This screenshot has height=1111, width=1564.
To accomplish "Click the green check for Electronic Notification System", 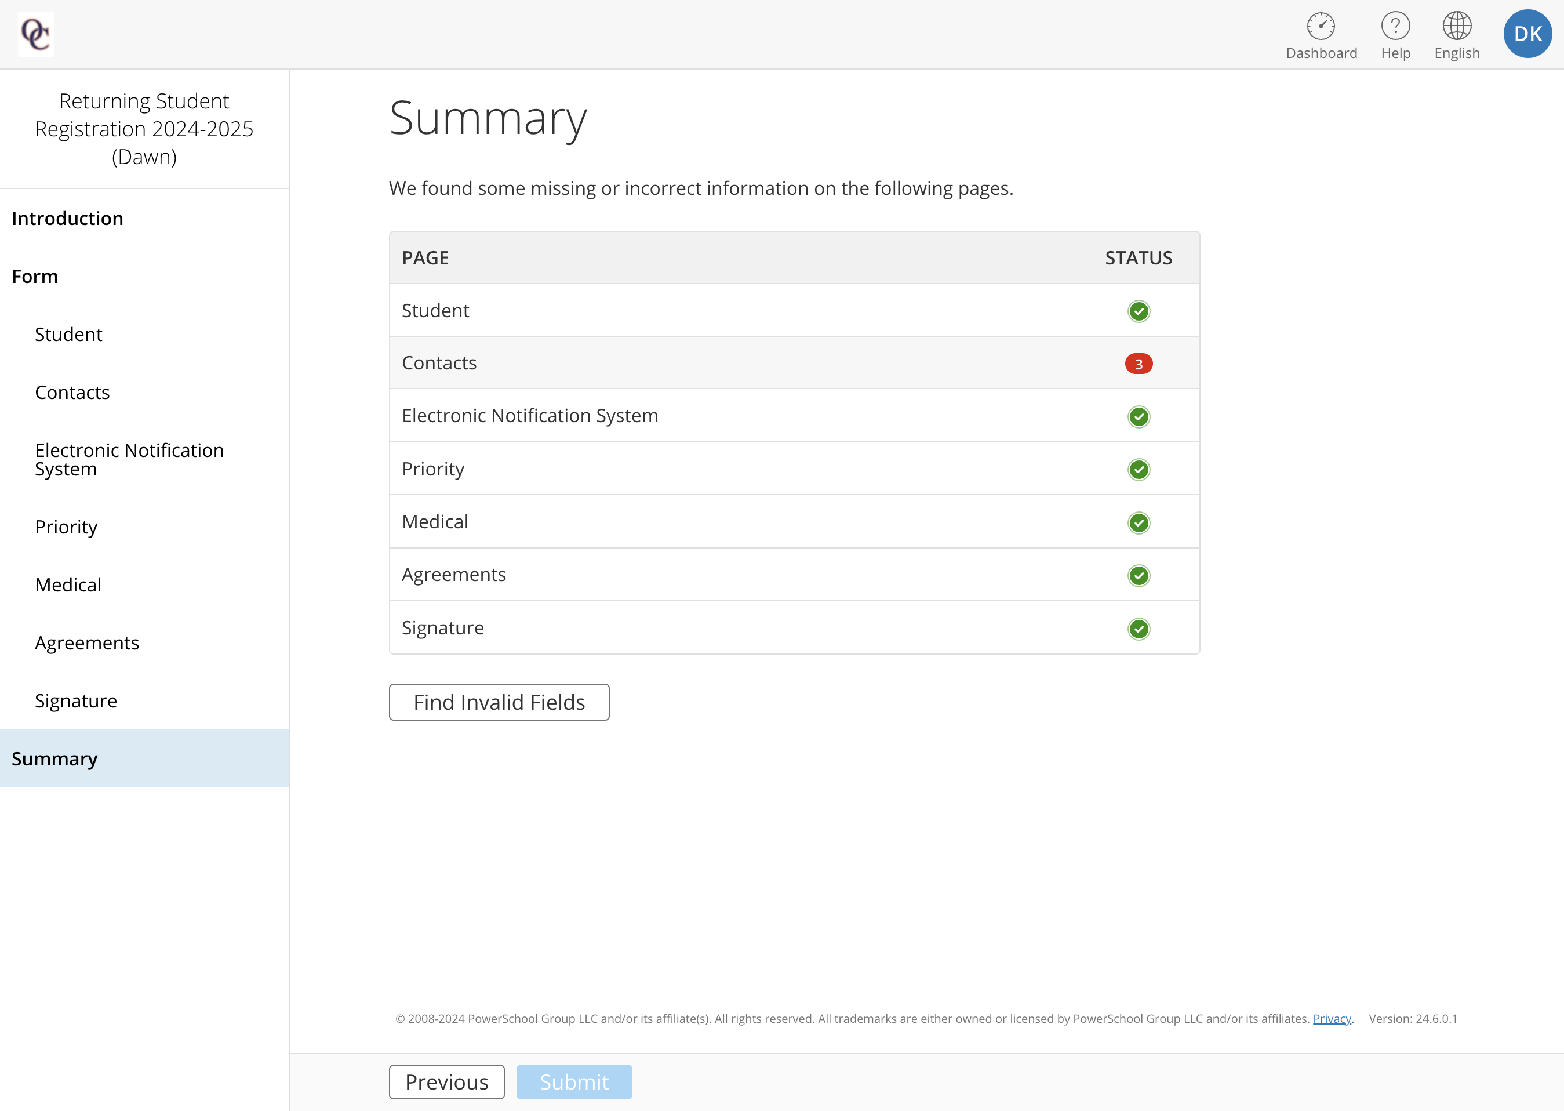I will pyautogui.click(x=1138, y=416).
